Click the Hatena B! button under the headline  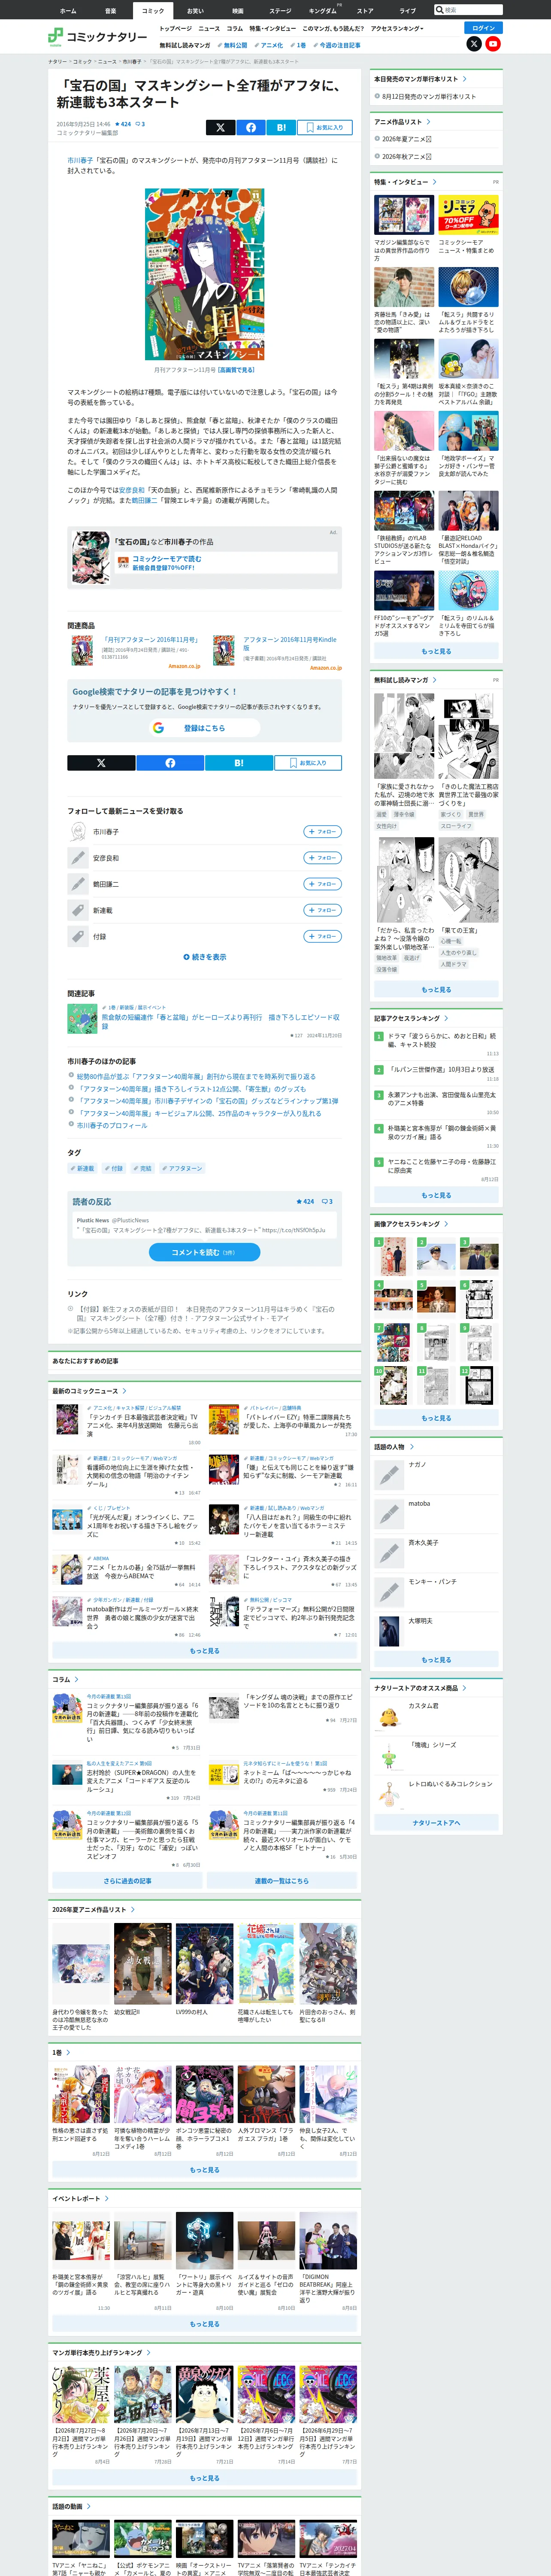(281, 127)
